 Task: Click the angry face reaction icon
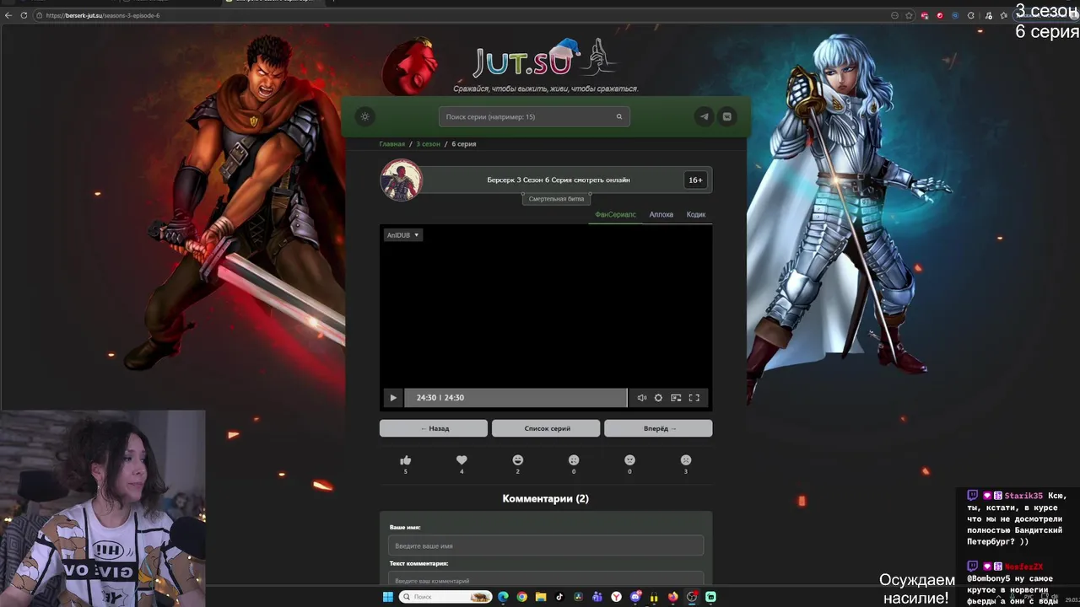pos(629,460)
